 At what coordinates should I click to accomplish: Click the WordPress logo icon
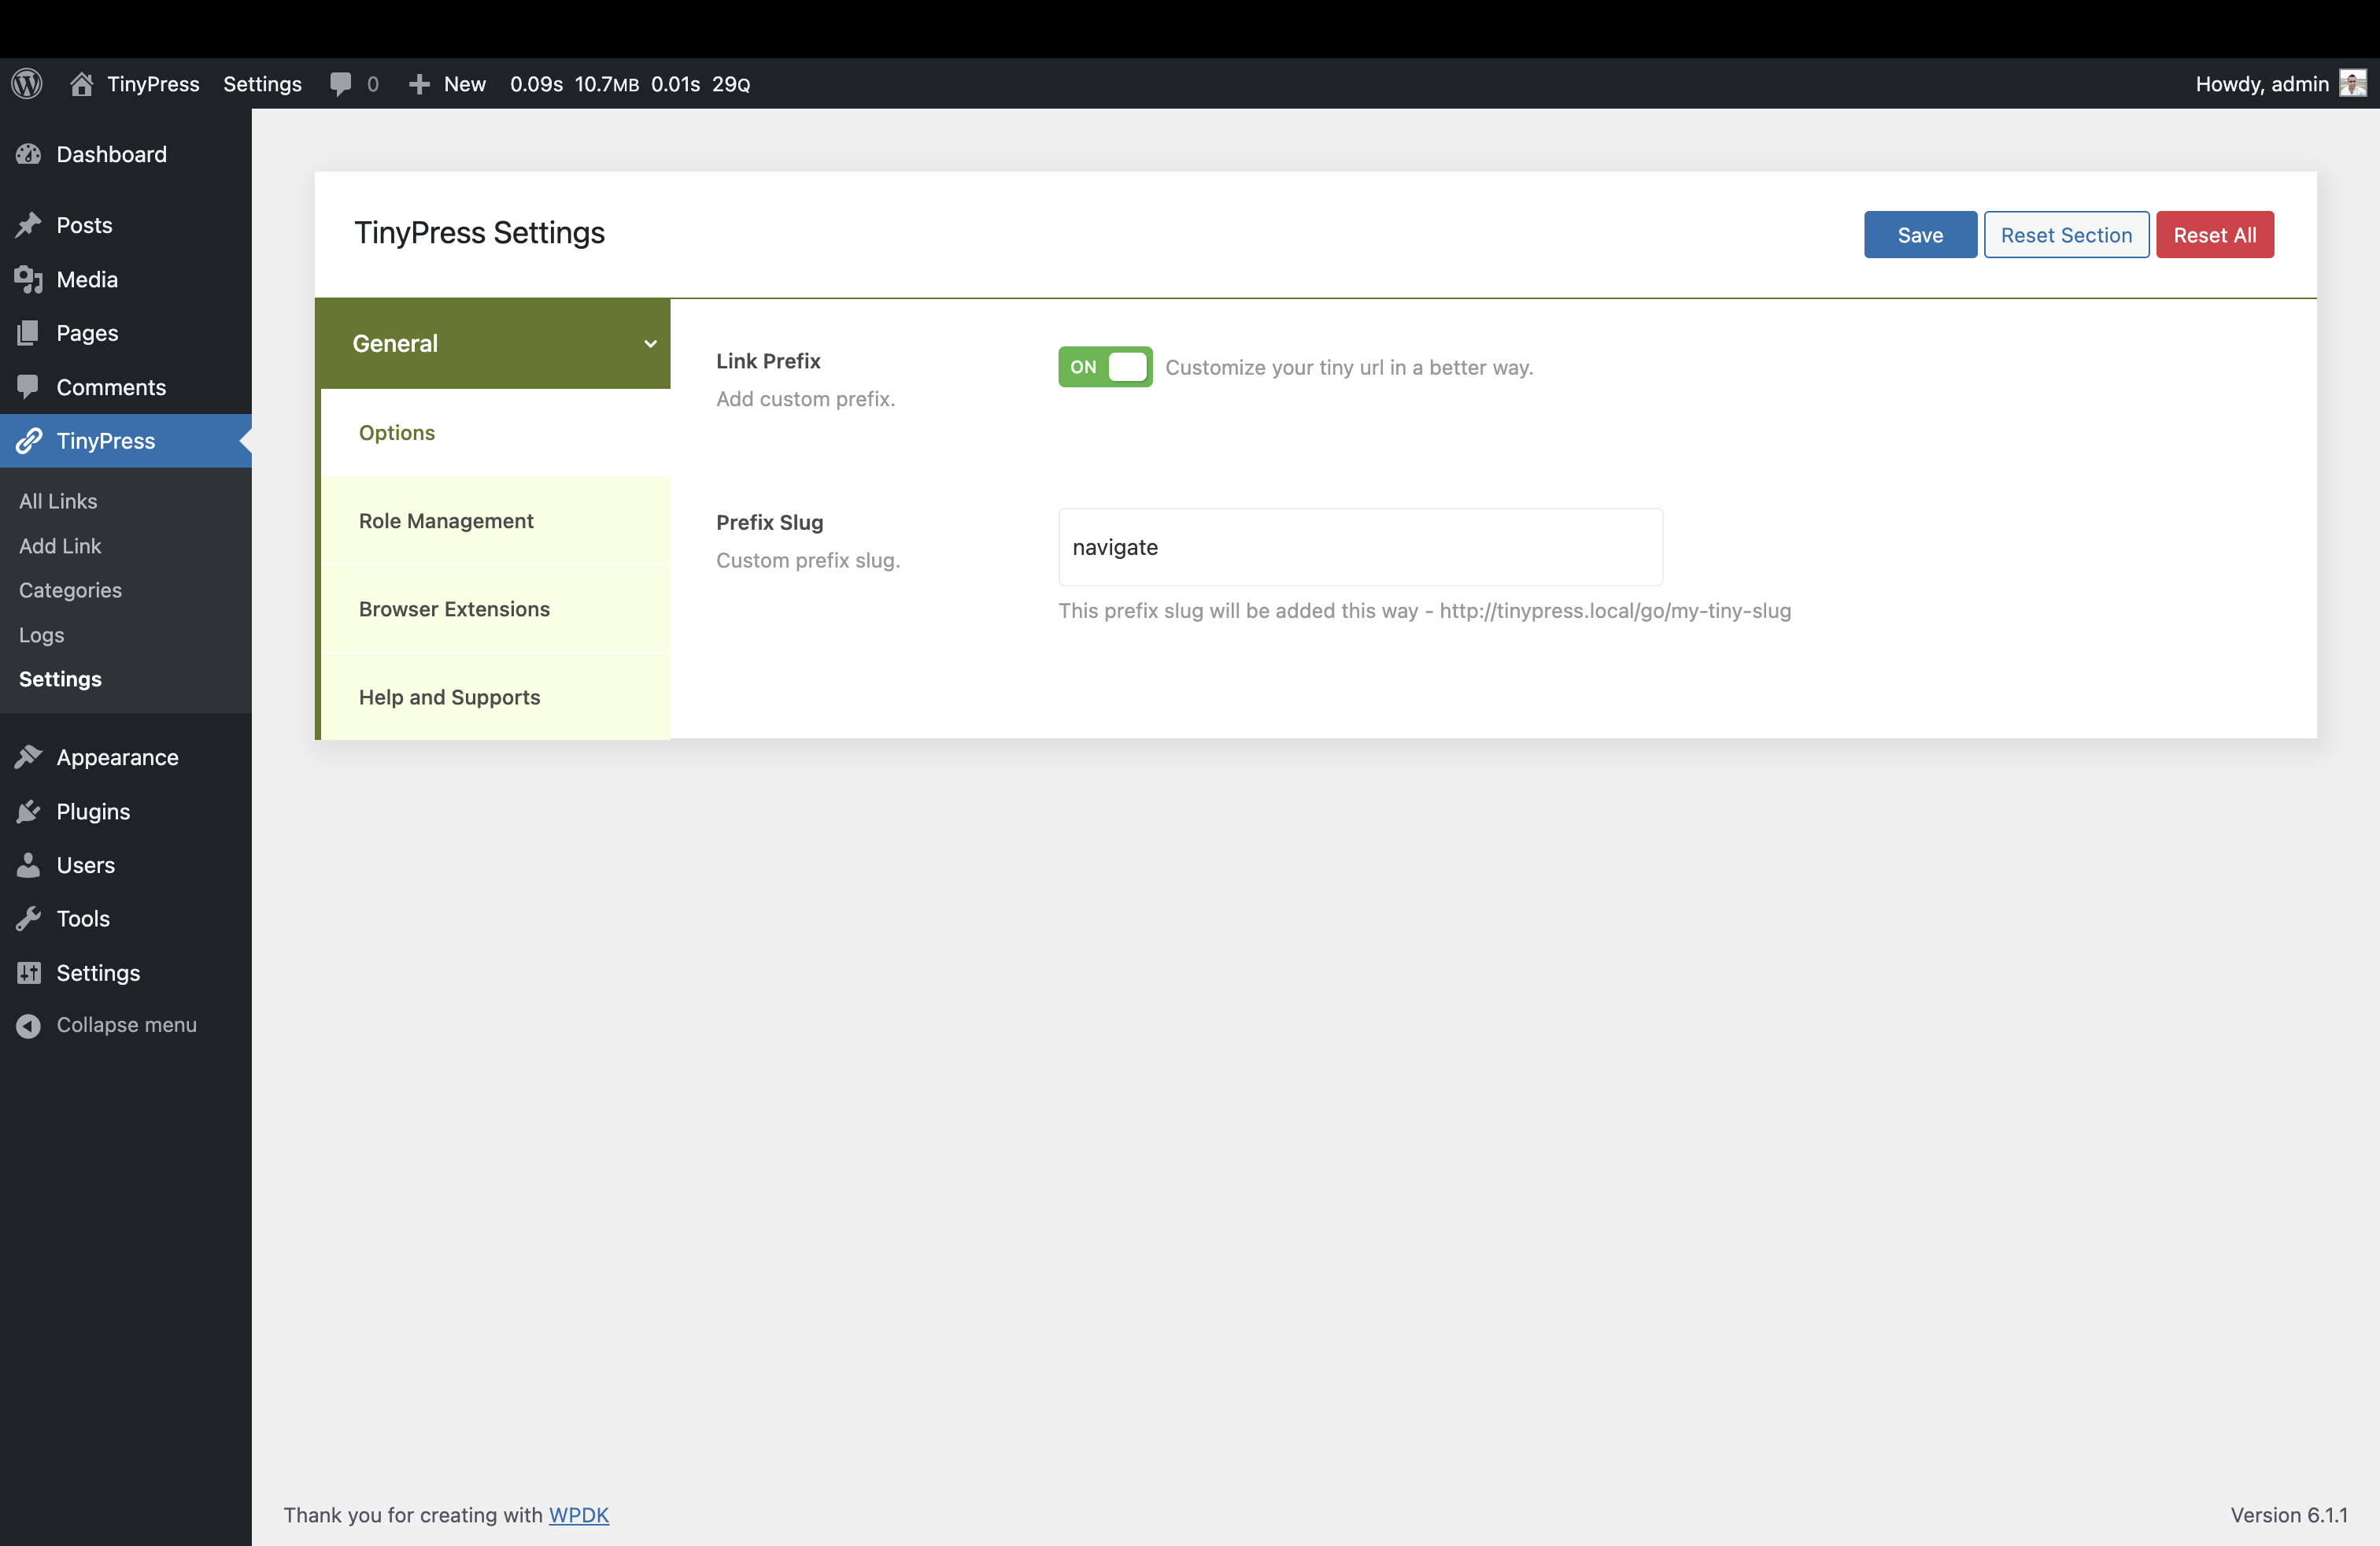[27, 84]
